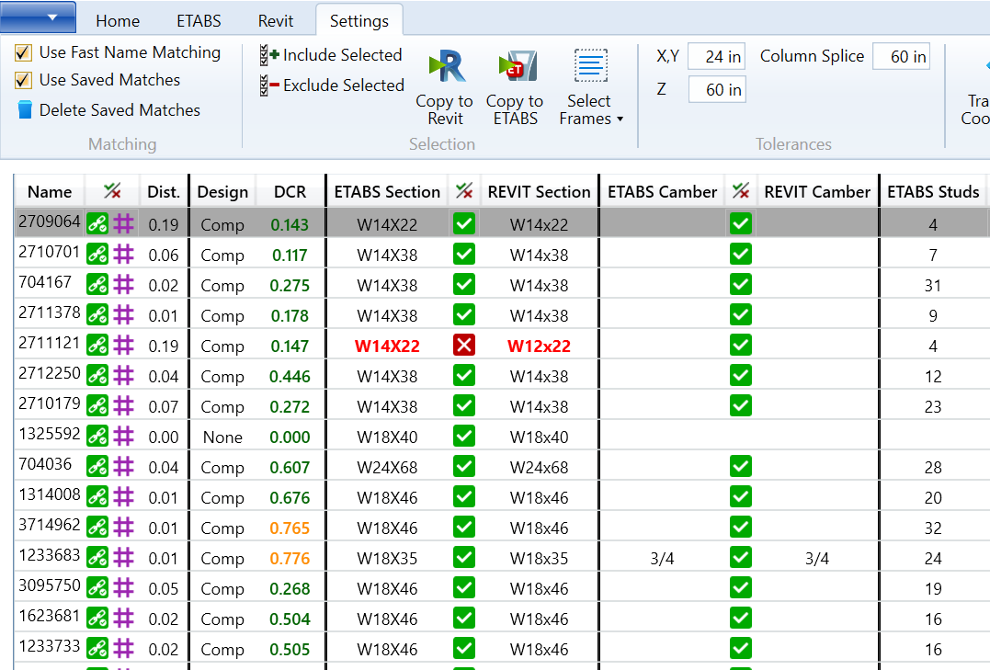The height and width of the screenshot is (670, 990).
Task: Select W18X35 ETABS section cell
Action: click(387, 558)
